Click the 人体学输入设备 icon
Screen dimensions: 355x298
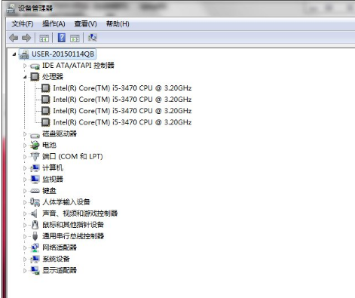(x=35, y=202)
